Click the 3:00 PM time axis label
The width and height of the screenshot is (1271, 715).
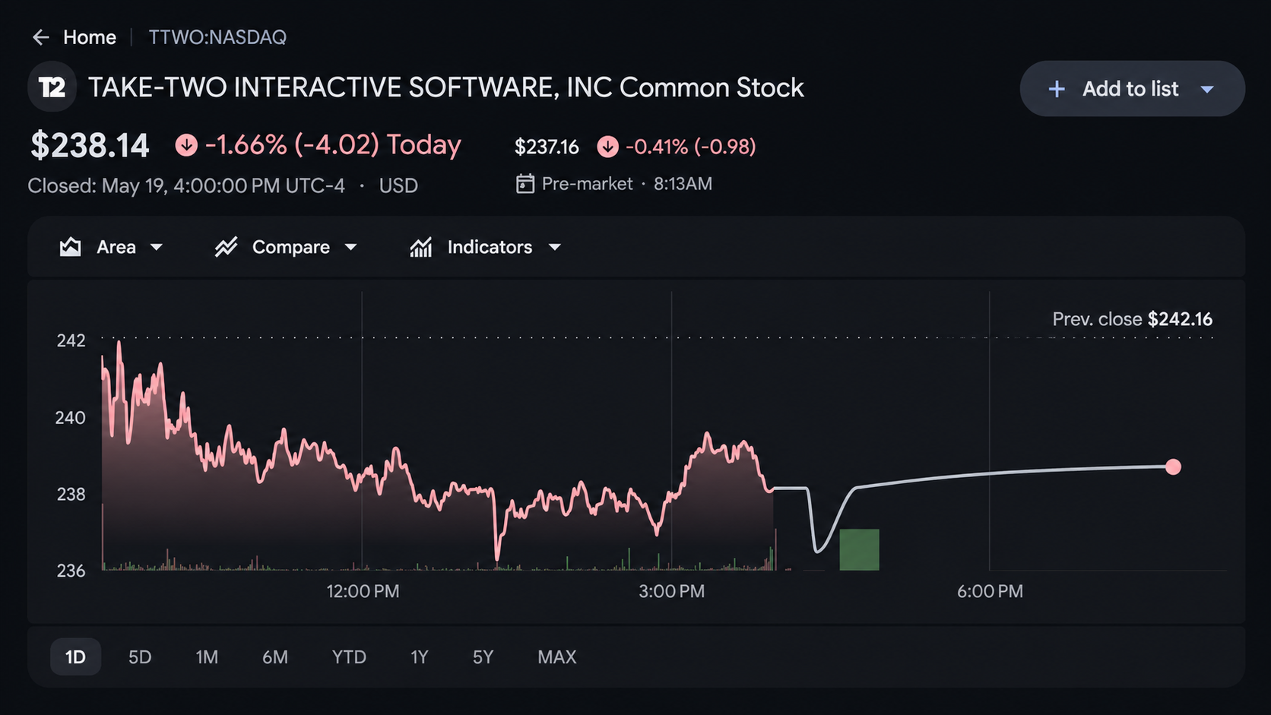pyautogui.click(x=671, y=591)
